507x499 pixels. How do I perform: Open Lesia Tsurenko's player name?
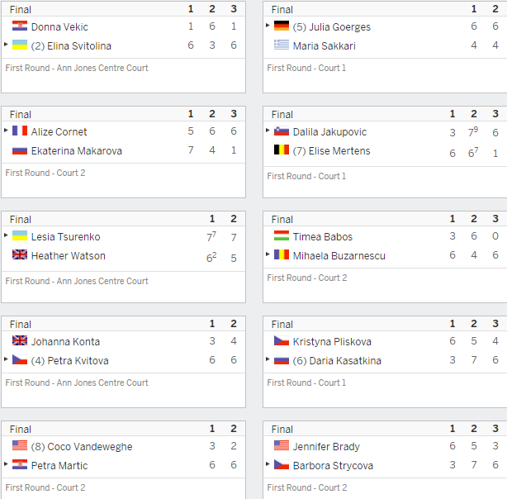65,237
